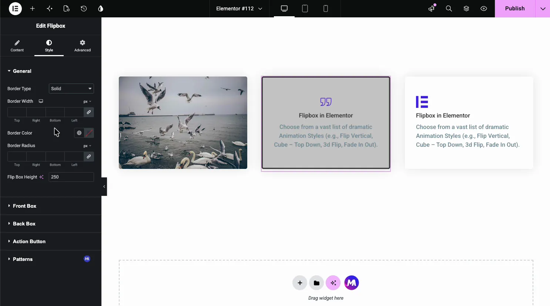Viewport: 550px width, 306px height.
Task: Change Border Width unit px dropdown
Action: [87, 102]
